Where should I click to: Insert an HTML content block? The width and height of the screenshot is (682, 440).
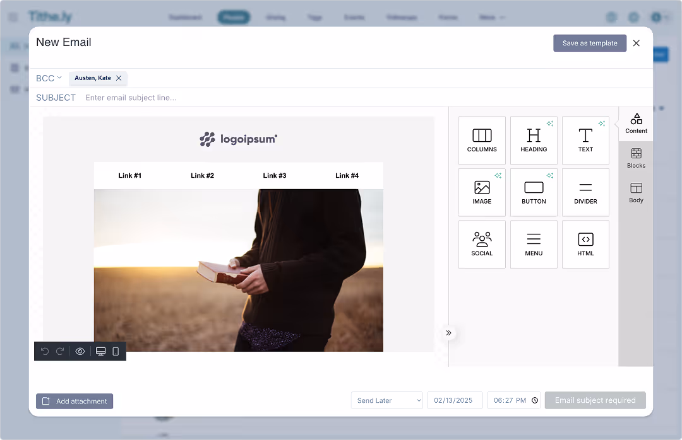tap(585, 244)
